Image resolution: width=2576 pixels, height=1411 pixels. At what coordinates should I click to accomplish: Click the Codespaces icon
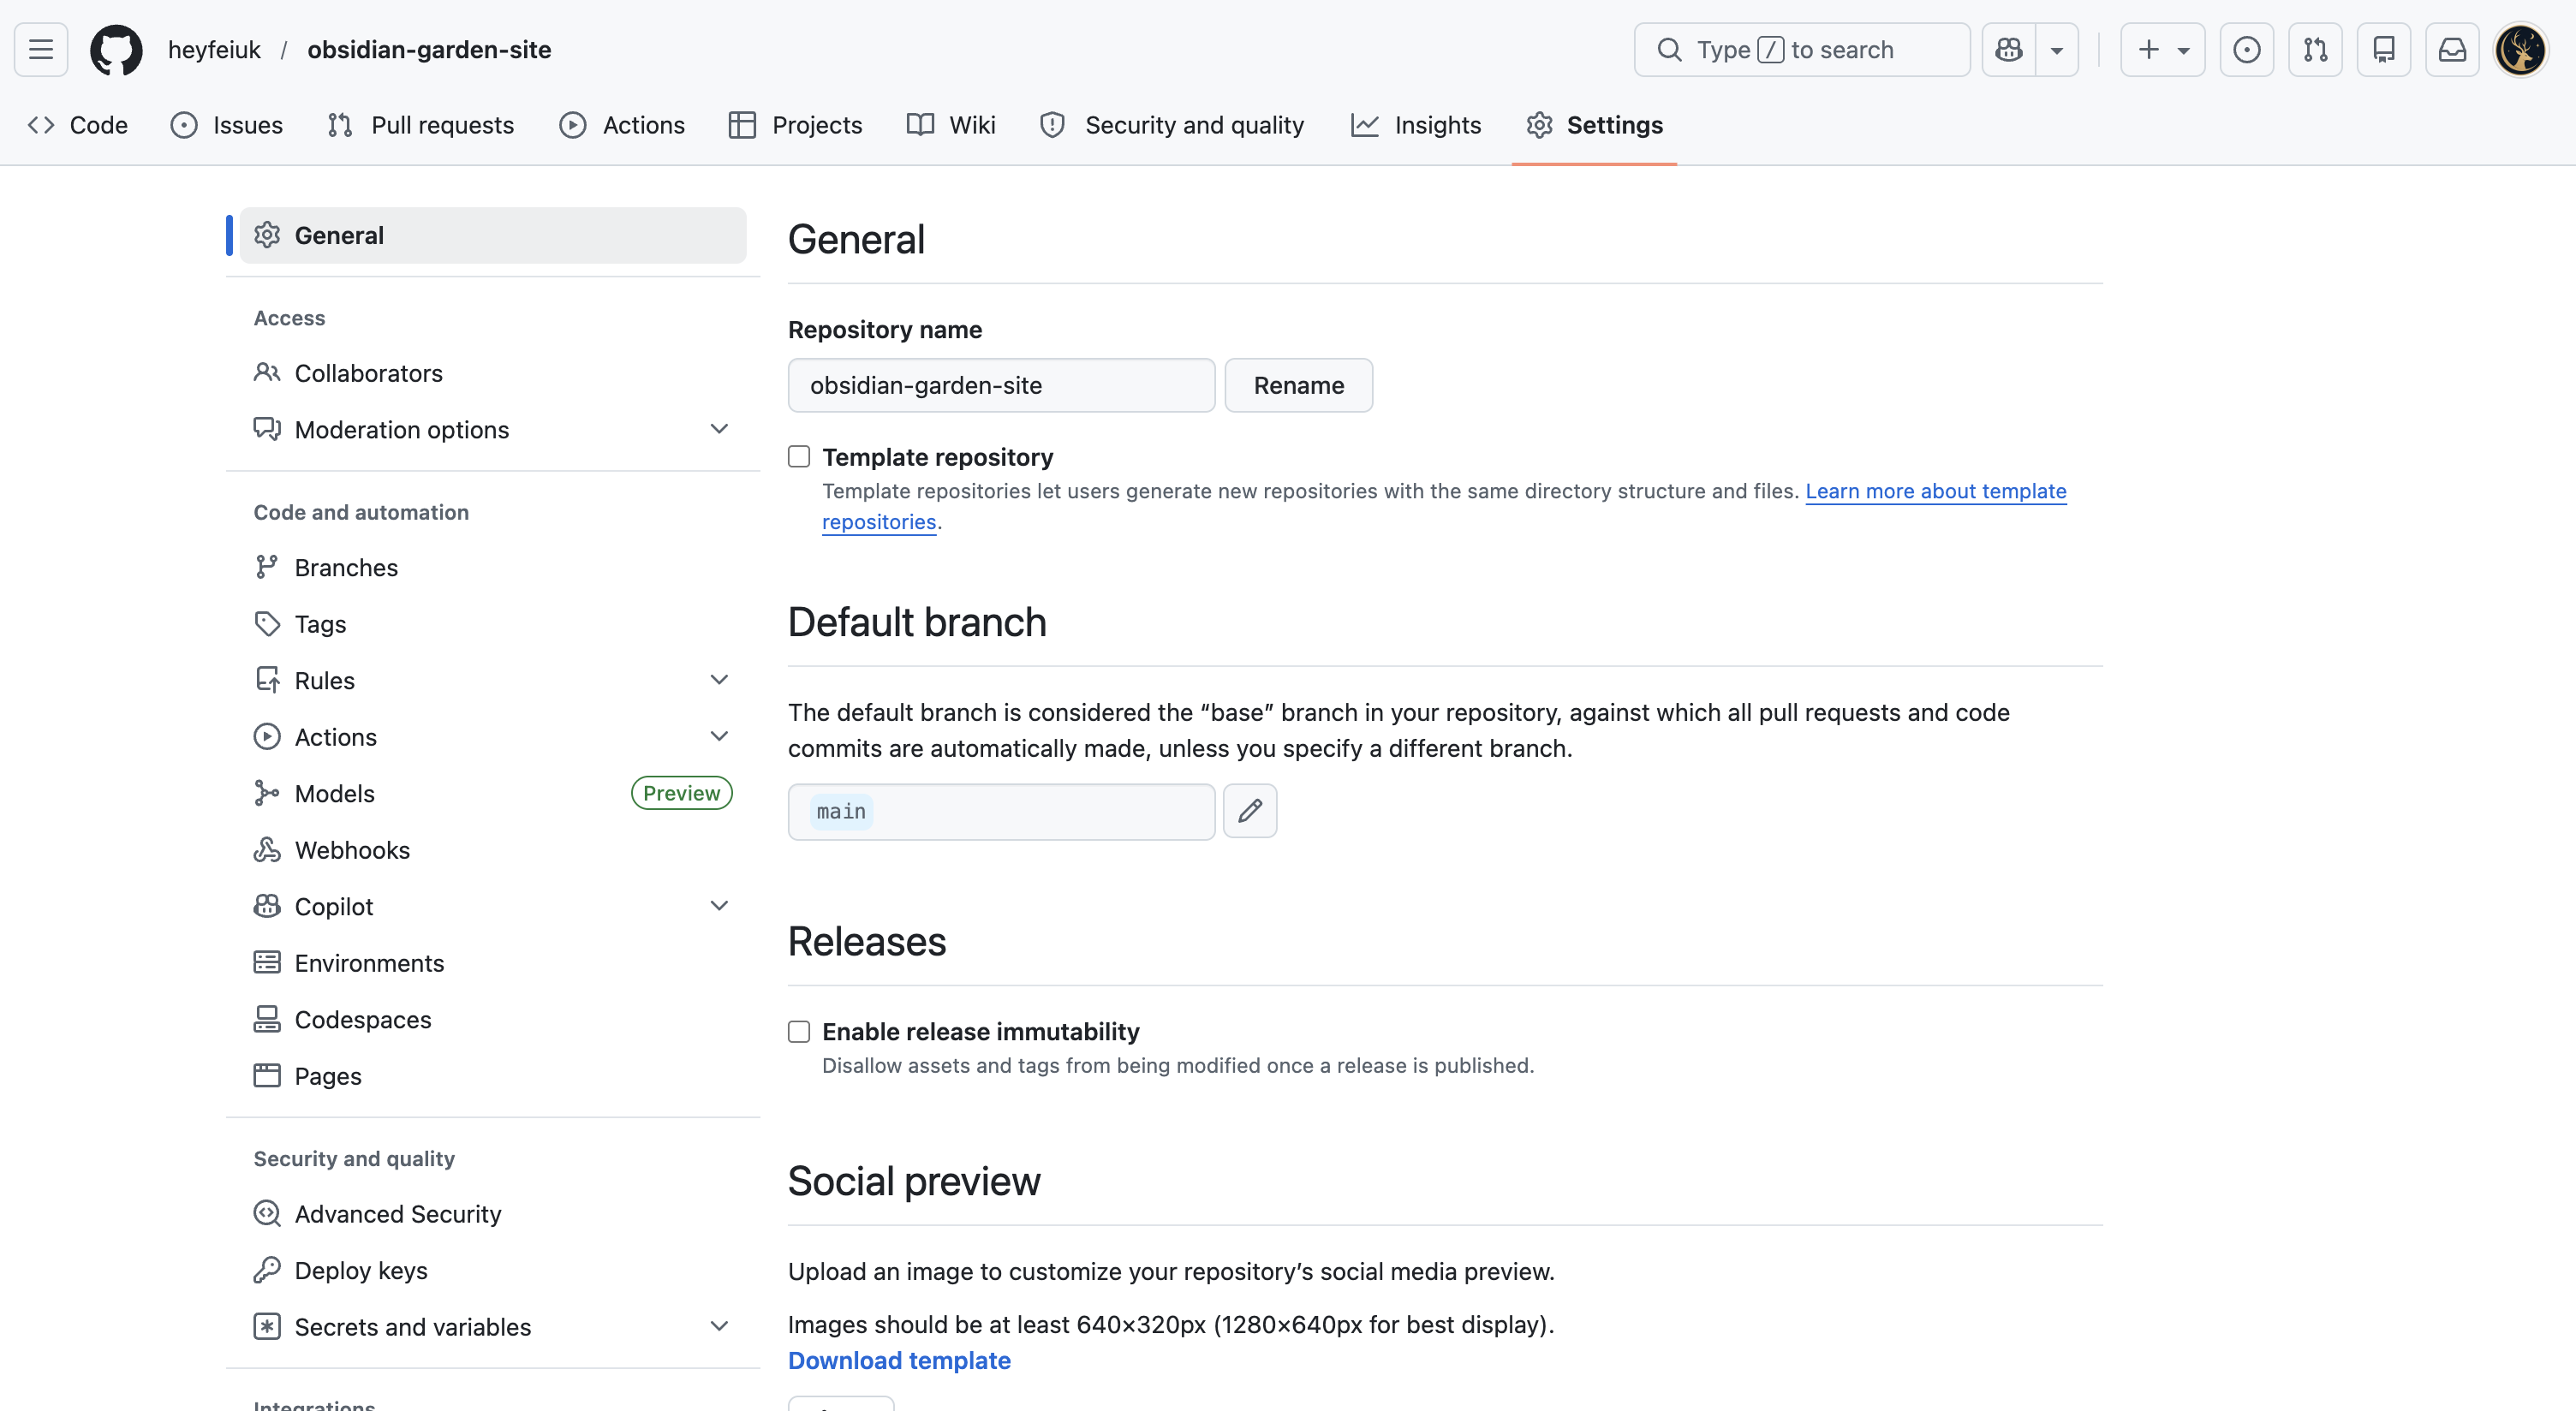click(266, 1019)
